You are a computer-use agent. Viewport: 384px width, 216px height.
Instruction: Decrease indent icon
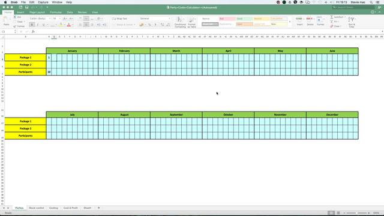98,25
